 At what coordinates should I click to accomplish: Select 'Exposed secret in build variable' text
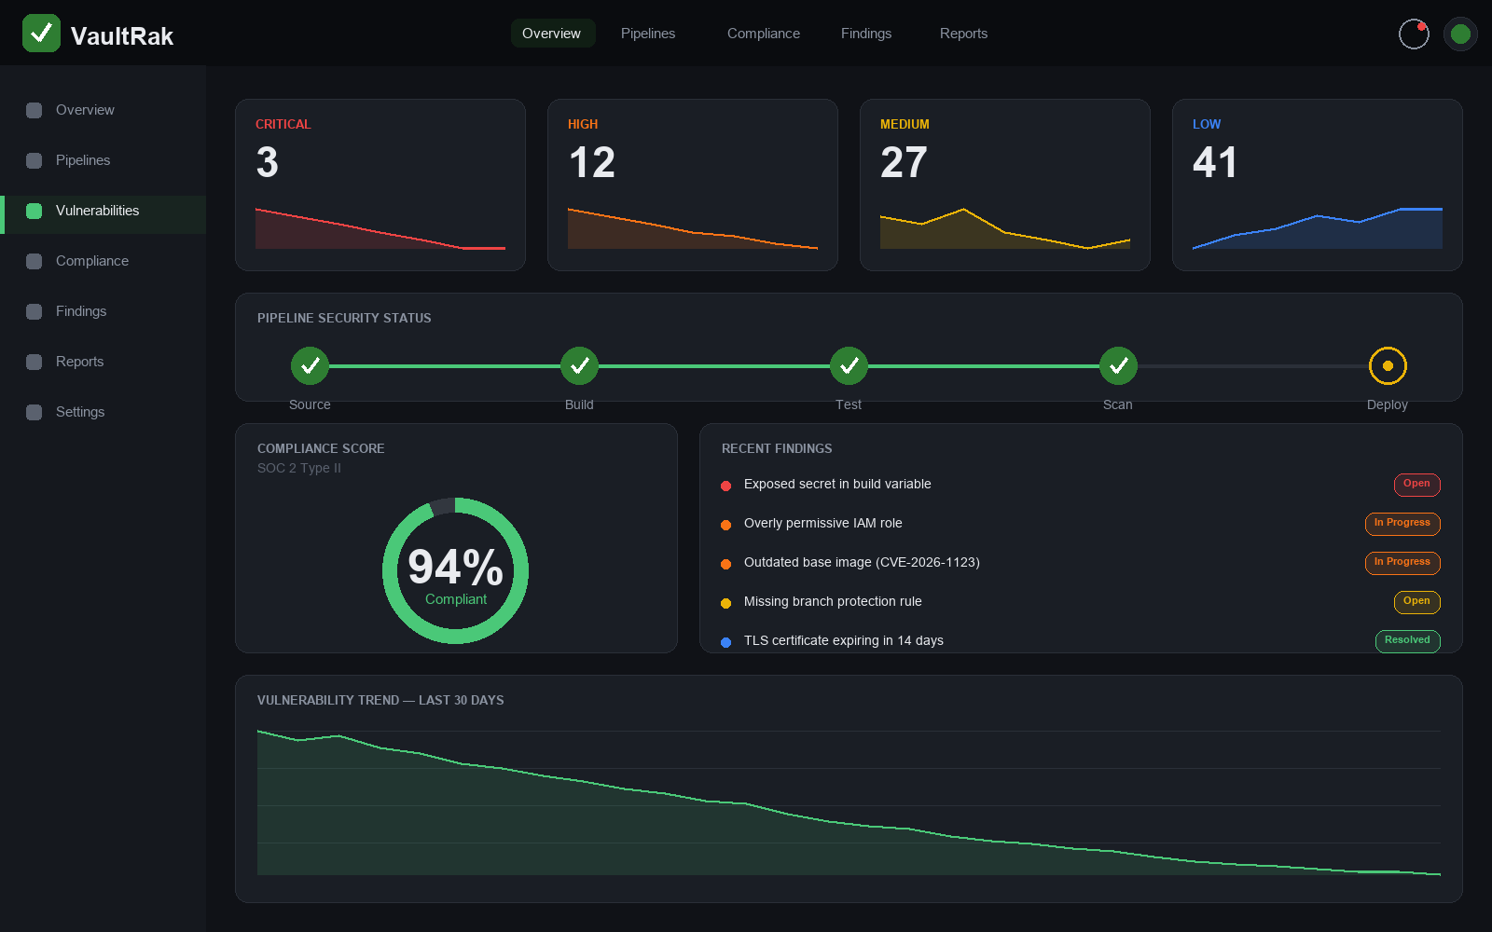[x=837, y=484]
